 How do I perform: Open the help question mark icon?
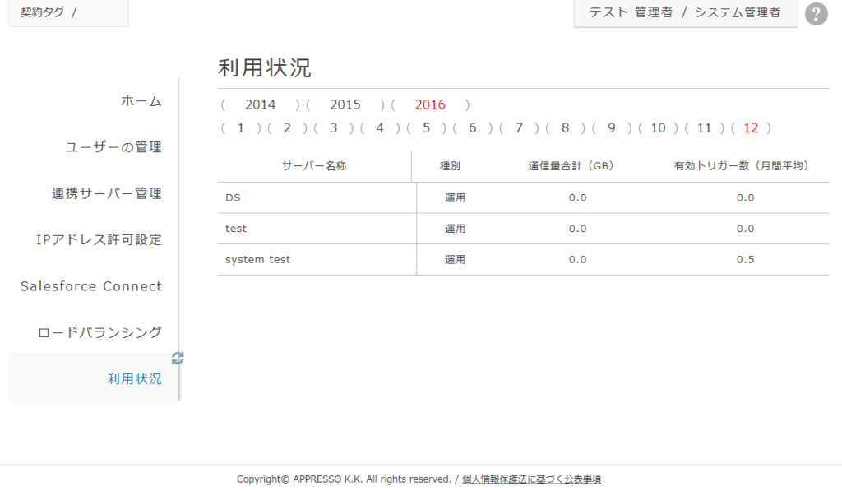click(816, 13)
